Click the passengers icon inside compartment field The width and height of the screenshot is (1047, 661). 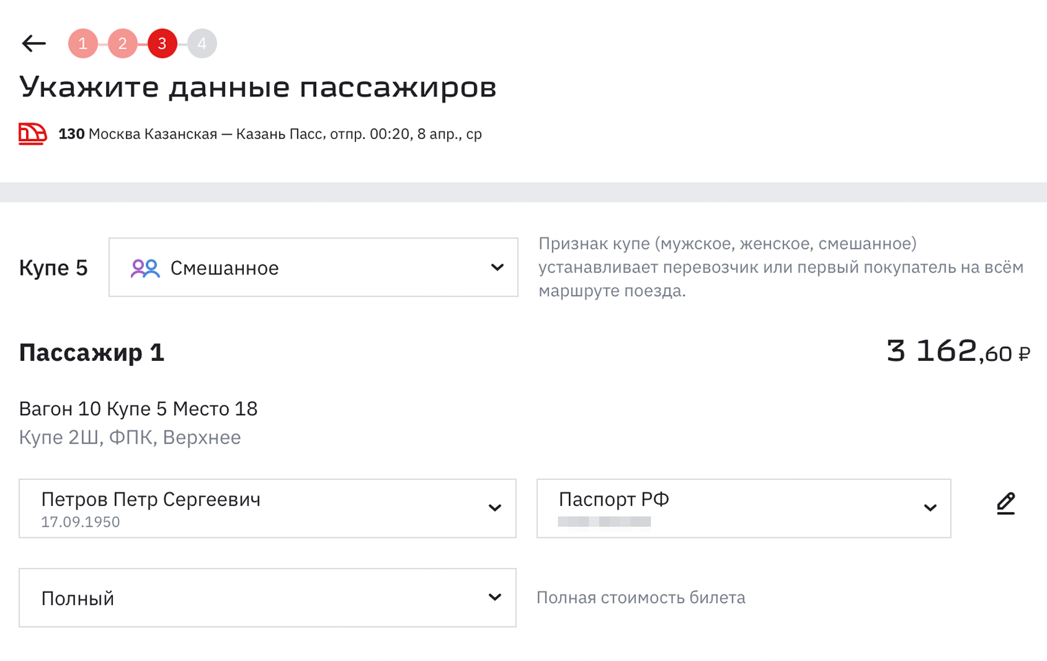145,267
